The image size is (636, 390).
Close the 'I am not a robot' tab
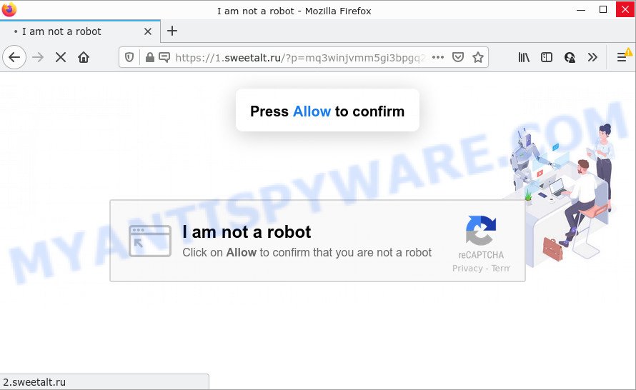click(148, 31)
